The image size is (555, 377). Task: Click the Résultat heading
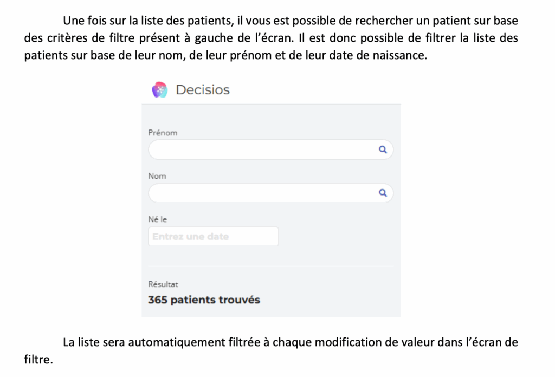pyautogui.click(x=163, y=284)
